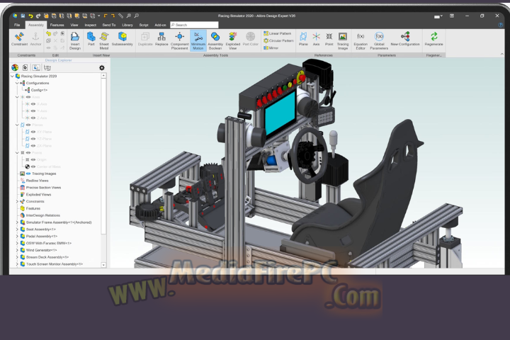Toggle visibility of Tracing Images
Screen dimensions: 510x340
pos(28,174)
